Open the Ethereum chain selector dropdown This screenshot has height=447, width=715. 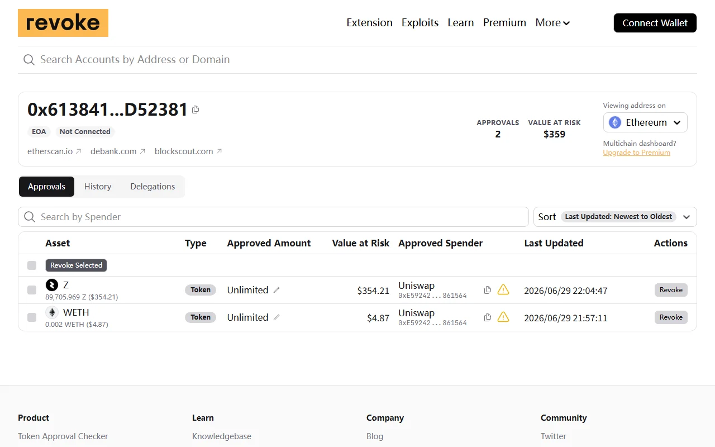point(645,122)
